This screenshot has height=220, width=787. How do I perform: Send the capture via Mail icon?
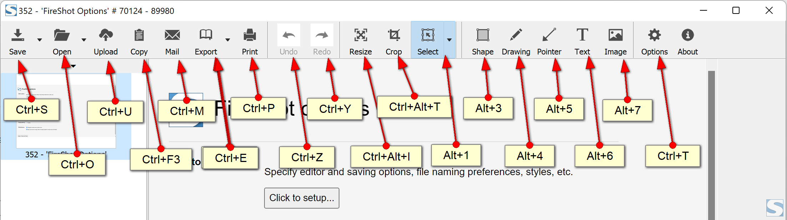coord(172,35)
